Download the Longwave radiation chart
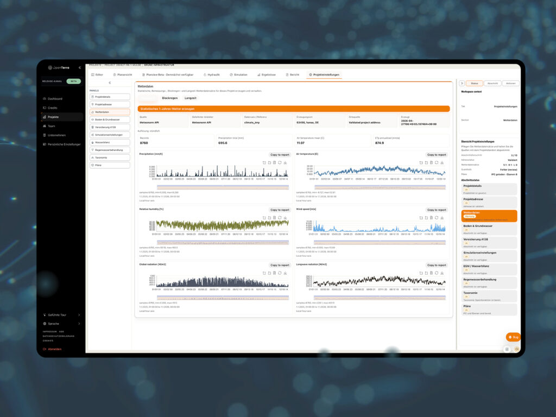556x417 pixels. coord(442,273)
